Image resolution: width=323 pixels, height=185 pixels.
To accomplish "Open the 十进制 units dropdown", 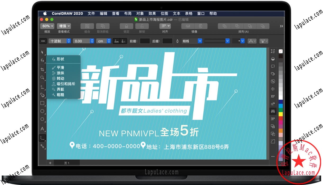I will click(60, 41).
